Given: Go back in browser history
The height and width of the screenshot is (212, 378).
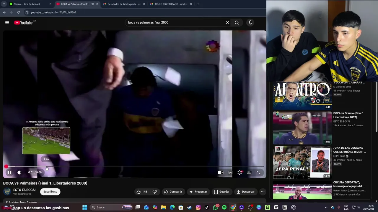Looking at the screenshot, I should point(4,12).
